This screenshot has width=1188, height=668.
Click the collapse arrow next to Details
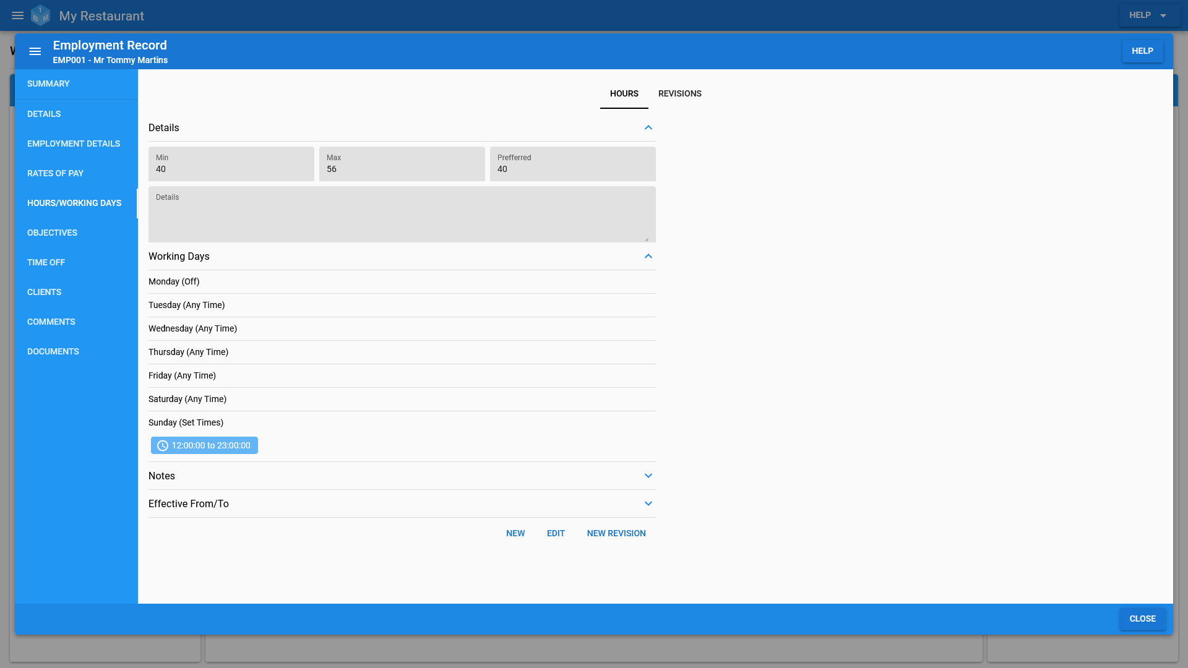click(648, 127)
